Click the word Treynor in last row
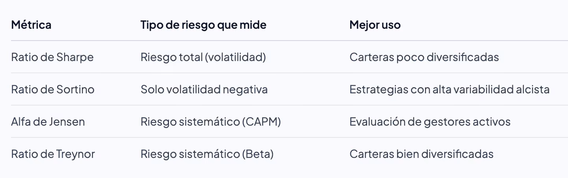The height and width of the screenshot is (178, 568). [x=76, y=154]
